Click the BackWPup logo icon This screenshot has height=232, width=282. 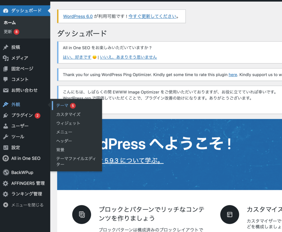tap(6, 172)
